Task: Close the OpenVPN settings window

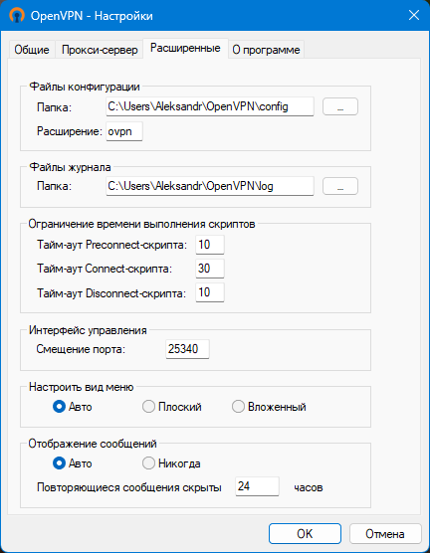Action: click(x=414, y=15)
